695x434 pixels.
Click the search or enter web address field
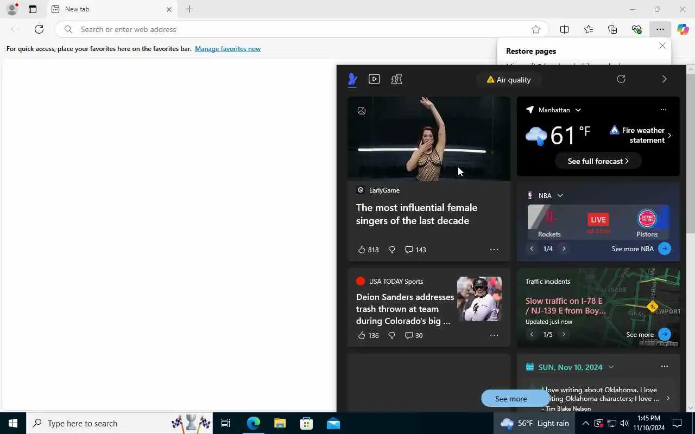pos(302,29)
